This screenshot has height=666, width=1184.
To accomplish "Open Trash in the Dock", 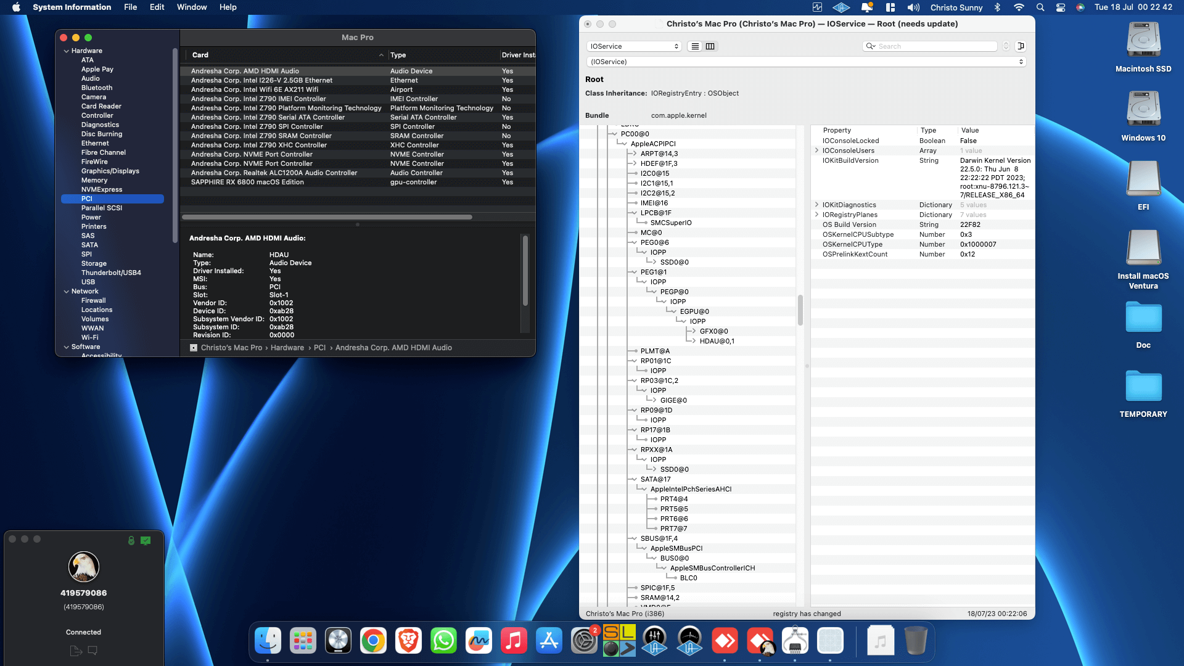I will 916,641.
